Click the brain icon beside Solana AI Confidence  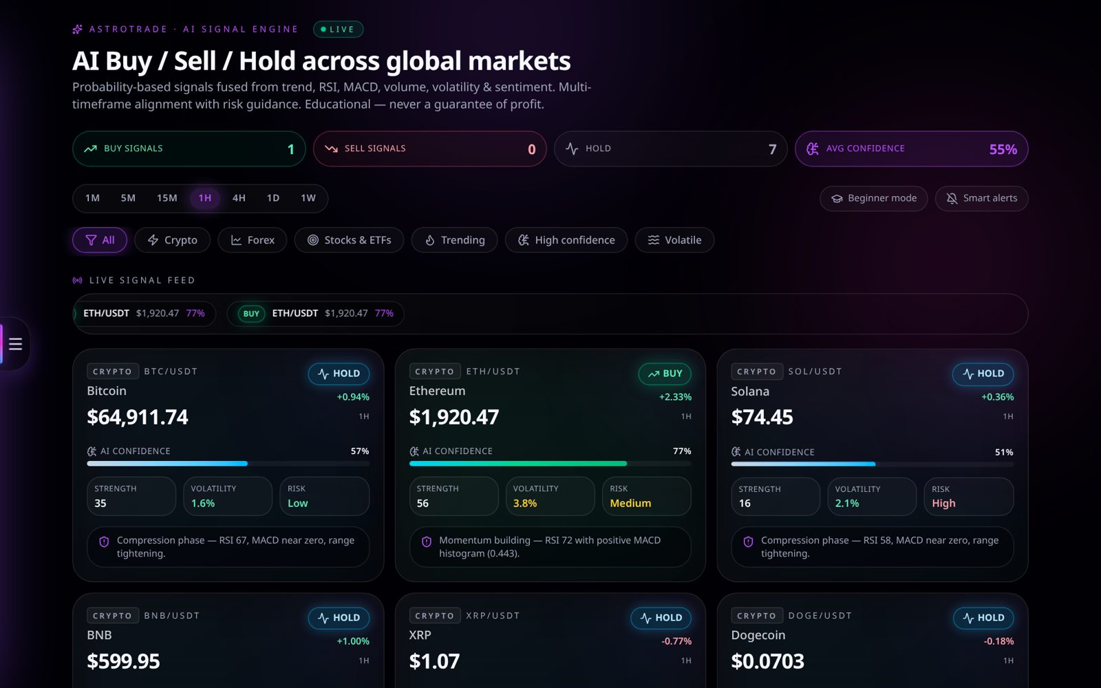click(736, 452)
